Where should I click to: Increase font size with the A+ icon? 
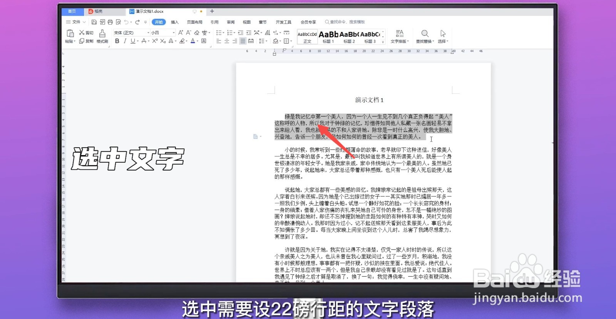point(181,33)
